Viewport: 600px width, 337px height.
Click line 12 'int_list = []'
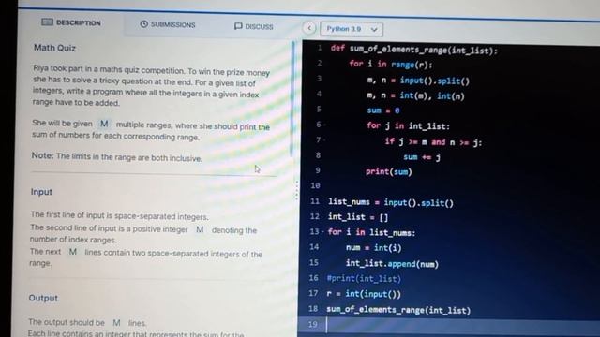pyautogui.click(x=358, y=217)
